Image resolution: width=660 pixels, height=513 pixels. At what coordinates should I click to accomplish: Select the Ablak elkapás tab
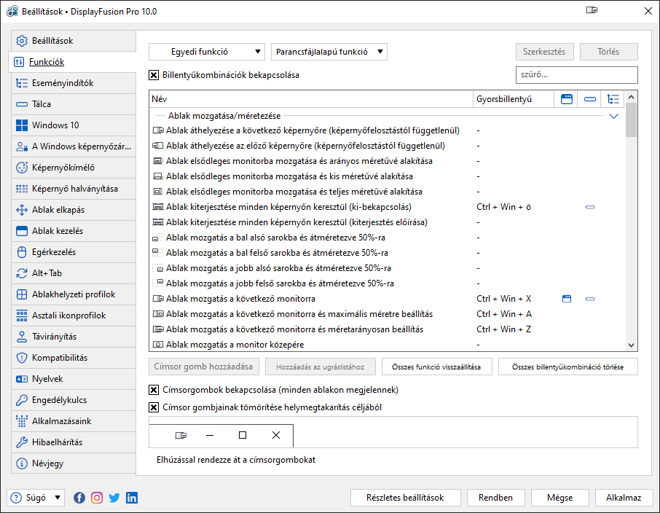[x=74, y=210]
